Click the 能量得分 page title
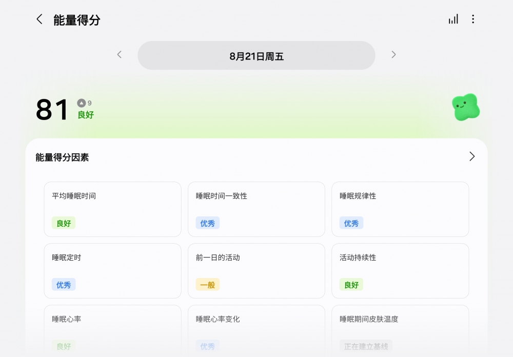Screen dimensions: 513x357 tap(76, 21)
